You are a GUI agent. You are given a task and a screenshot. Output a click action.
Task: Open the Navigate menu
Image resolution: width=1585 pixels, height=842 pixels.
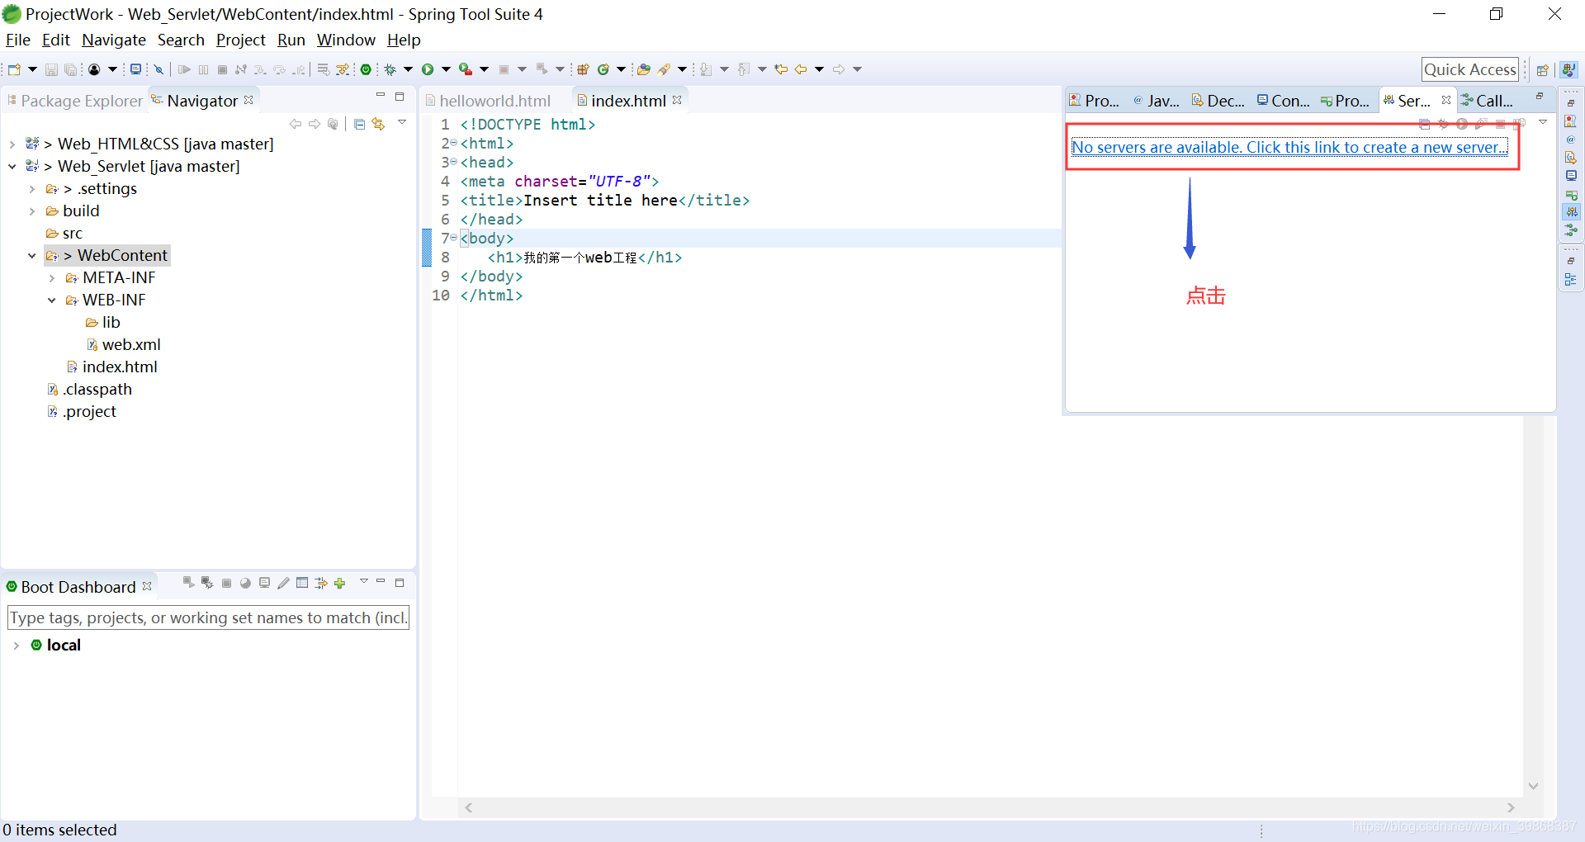pyautogui.click(x=114, y=40)
